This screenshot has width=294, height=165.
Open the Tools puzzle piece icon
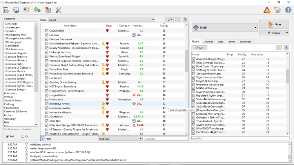[48, 10]
